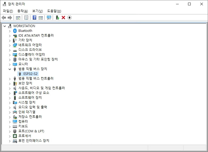Expand the 소프트웨어 구성 요소 category
The width and height of the screenshot is (208, 152).
click(x=10, y=93)
